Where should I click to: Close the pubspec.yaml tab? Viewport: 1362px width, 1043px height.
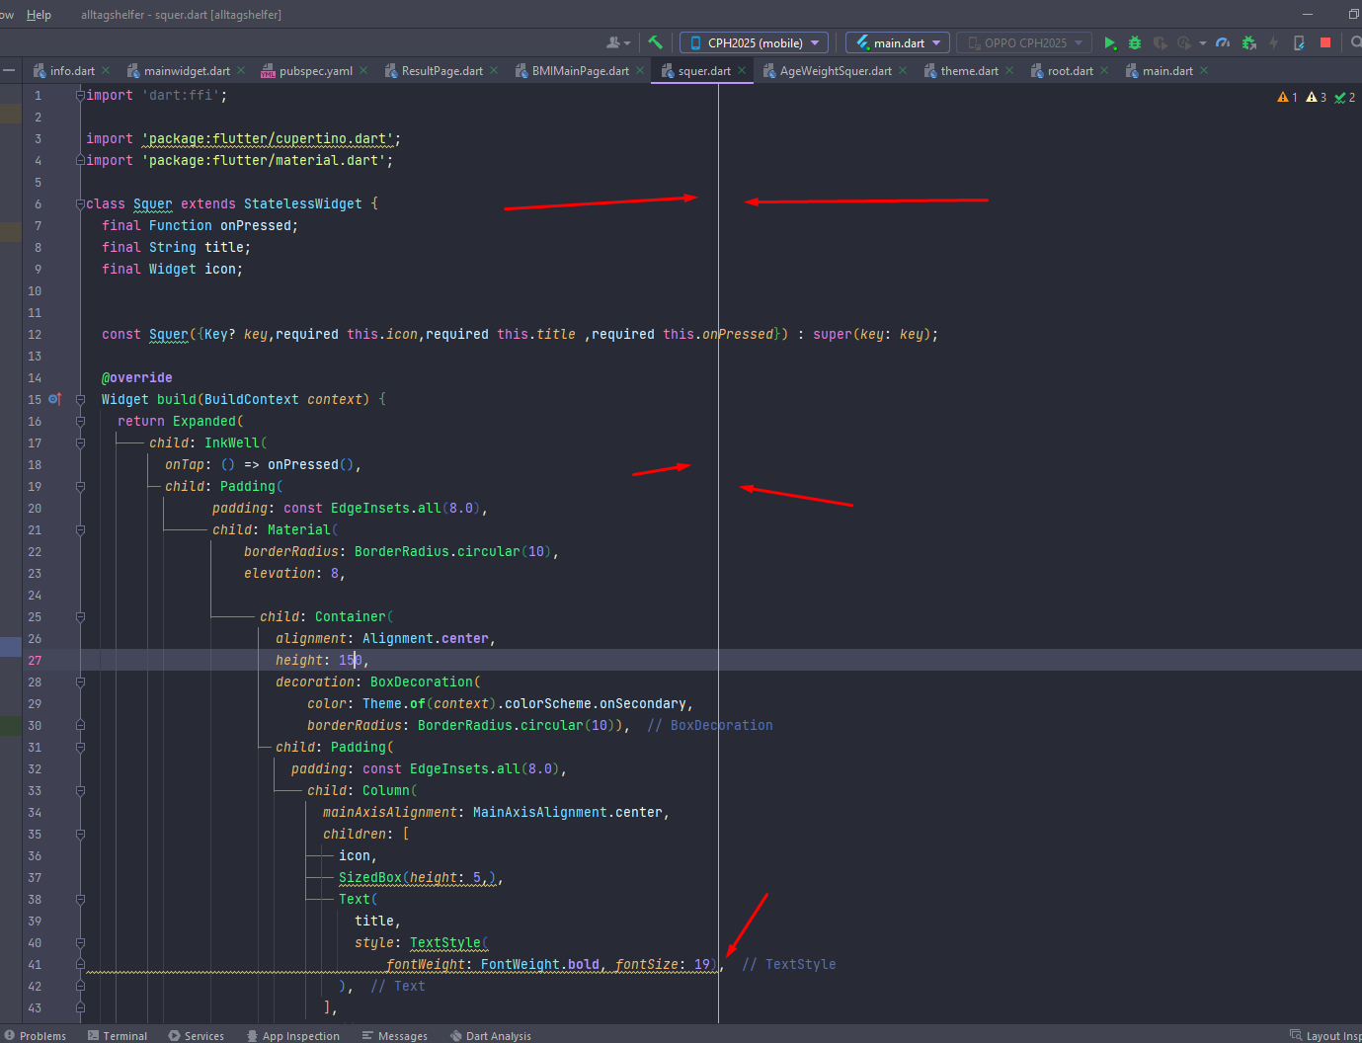pos(363,70)
